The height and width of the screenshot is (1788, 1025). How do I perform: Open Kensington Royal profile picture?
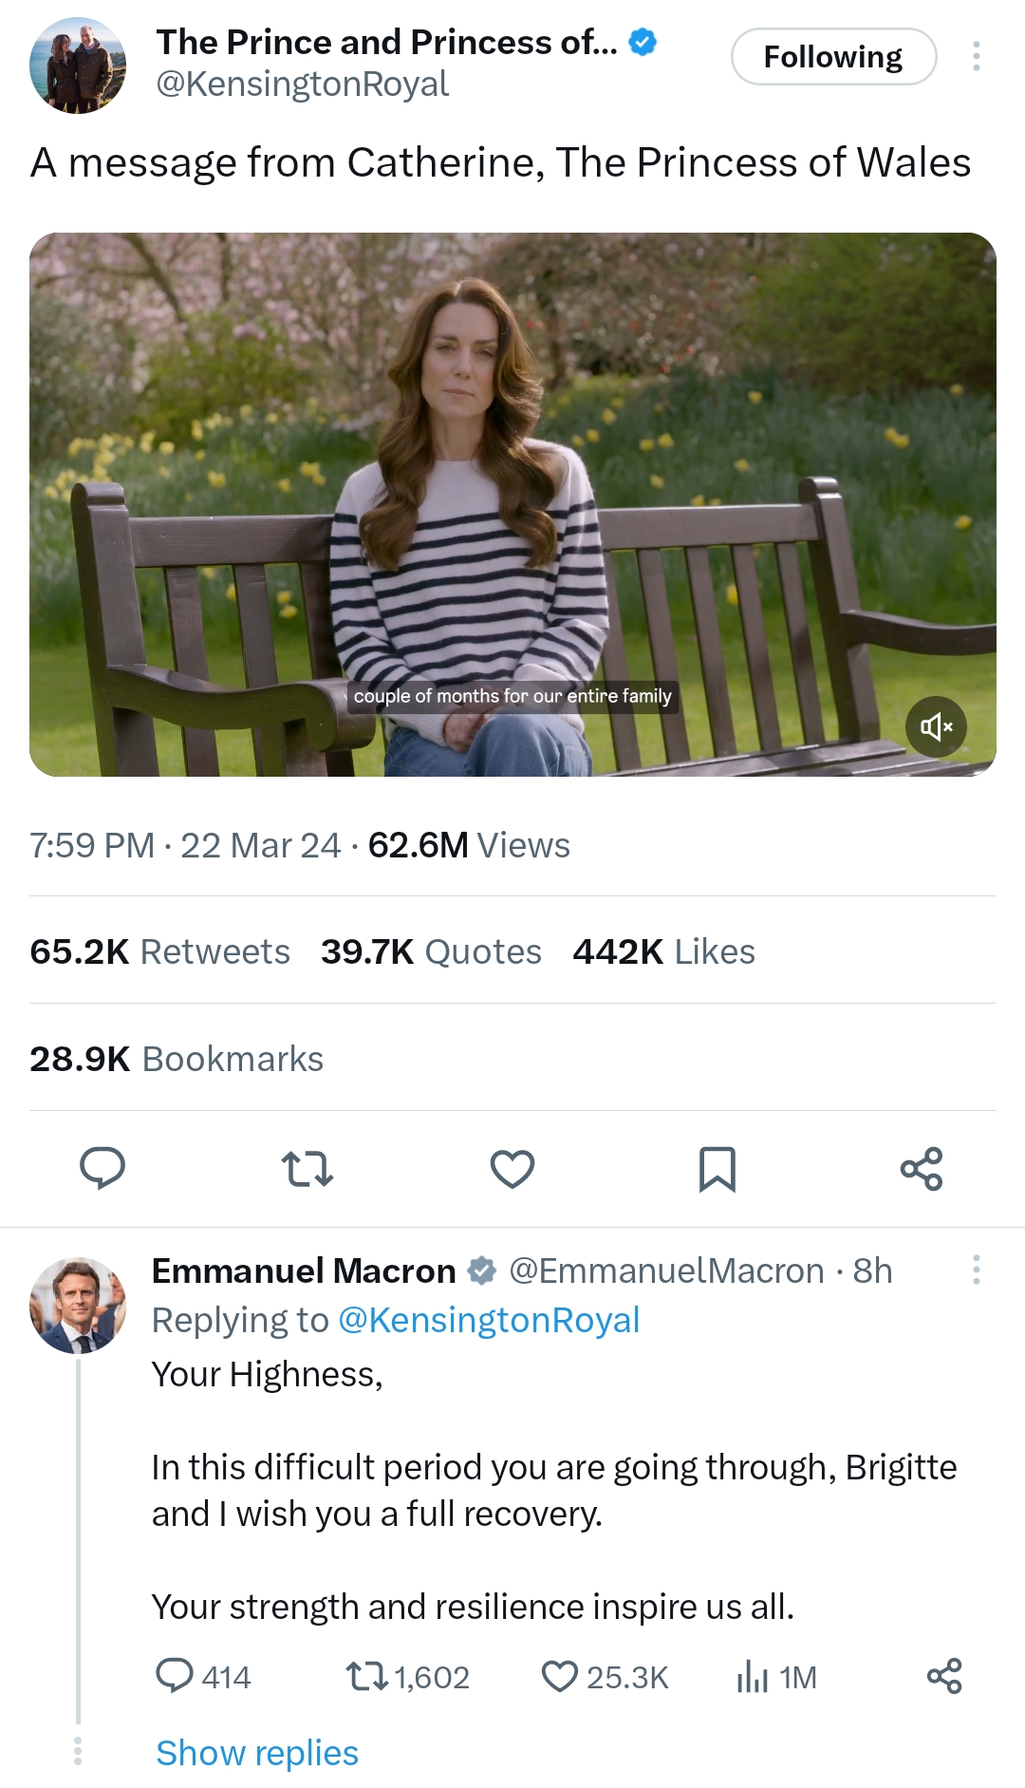78,65
